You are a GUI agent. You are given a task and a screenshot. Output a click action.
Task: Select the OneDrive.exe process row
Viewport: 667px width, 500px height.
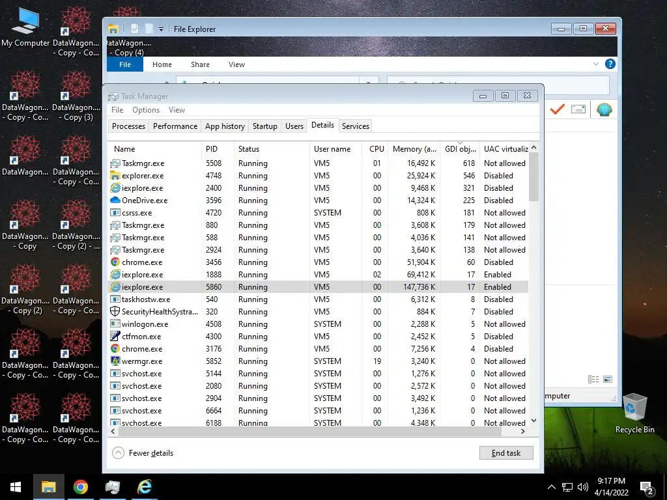pos(318,201)
